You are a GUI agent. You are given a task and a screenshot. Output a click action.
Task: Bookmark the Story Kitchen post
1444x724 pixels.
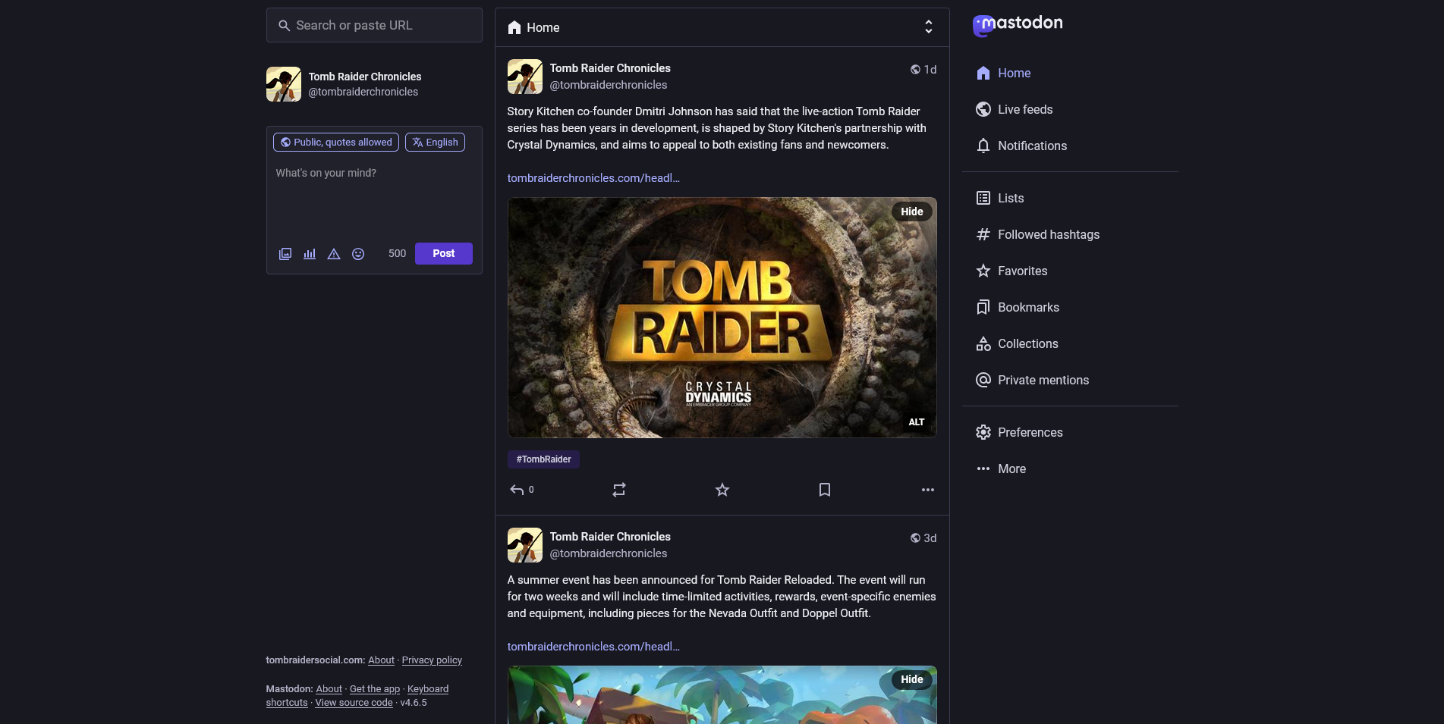coord(825,490)
